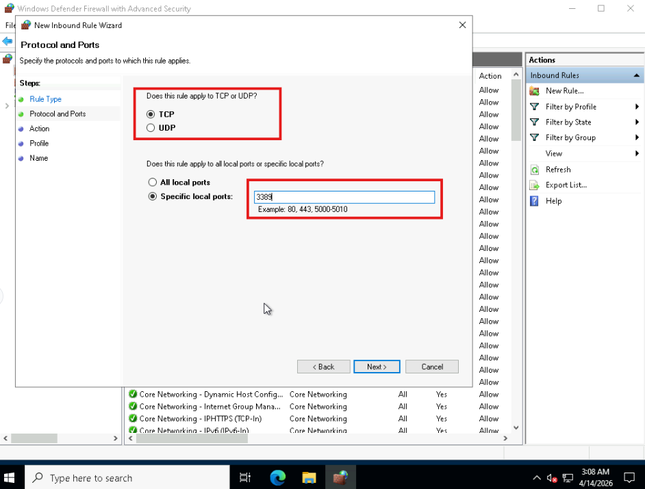Image resolution: width=645 pixels, height=489 pixels.
Task: Expand the Filter by Profile submenu arrow
Action: [x=637, y=107]
